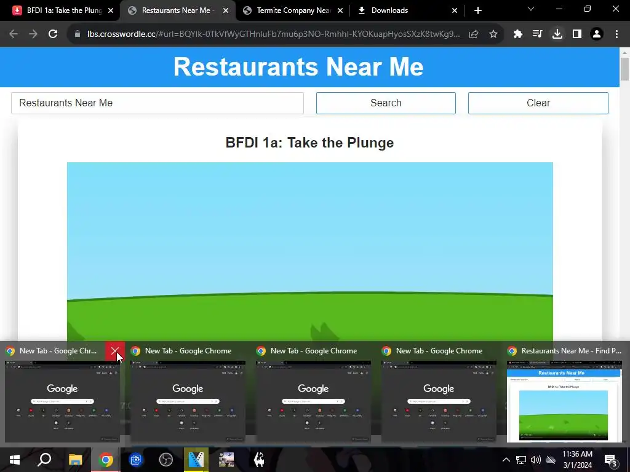Open the Termite Company Near tab

tap(292, 10)
